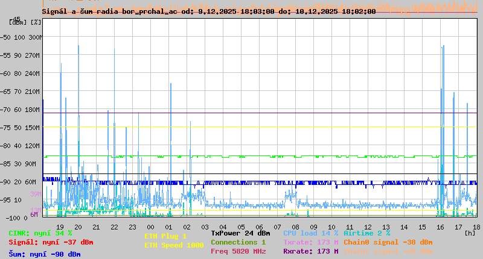Select the end timestamp '10.12.2025 18:02:00' in title
483x259 pixels.
click(x=336, y=11)
